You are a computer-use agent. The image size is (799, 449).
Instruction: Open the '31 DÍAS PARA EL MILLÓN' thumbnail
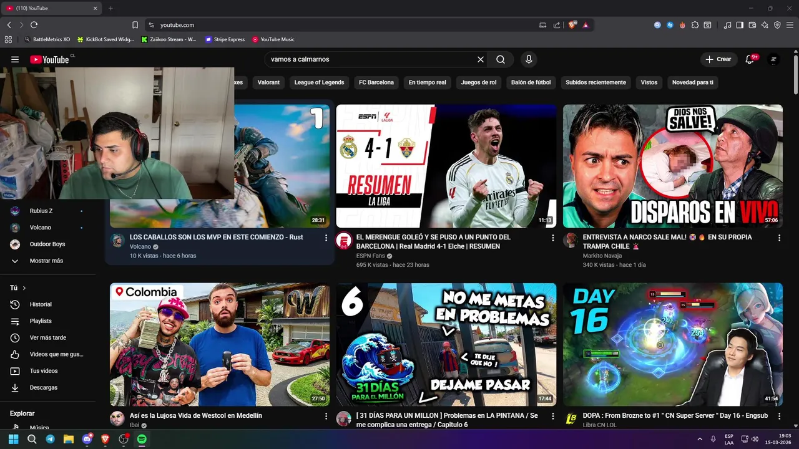446,344
